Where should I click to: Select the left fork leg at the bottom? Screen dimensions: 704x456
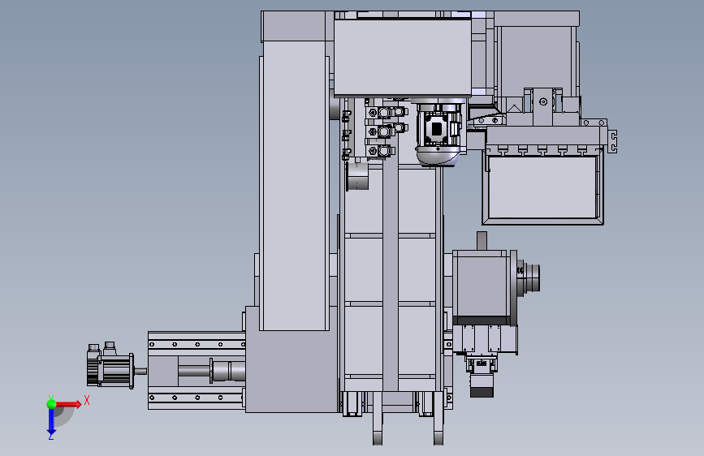[378, 419]
